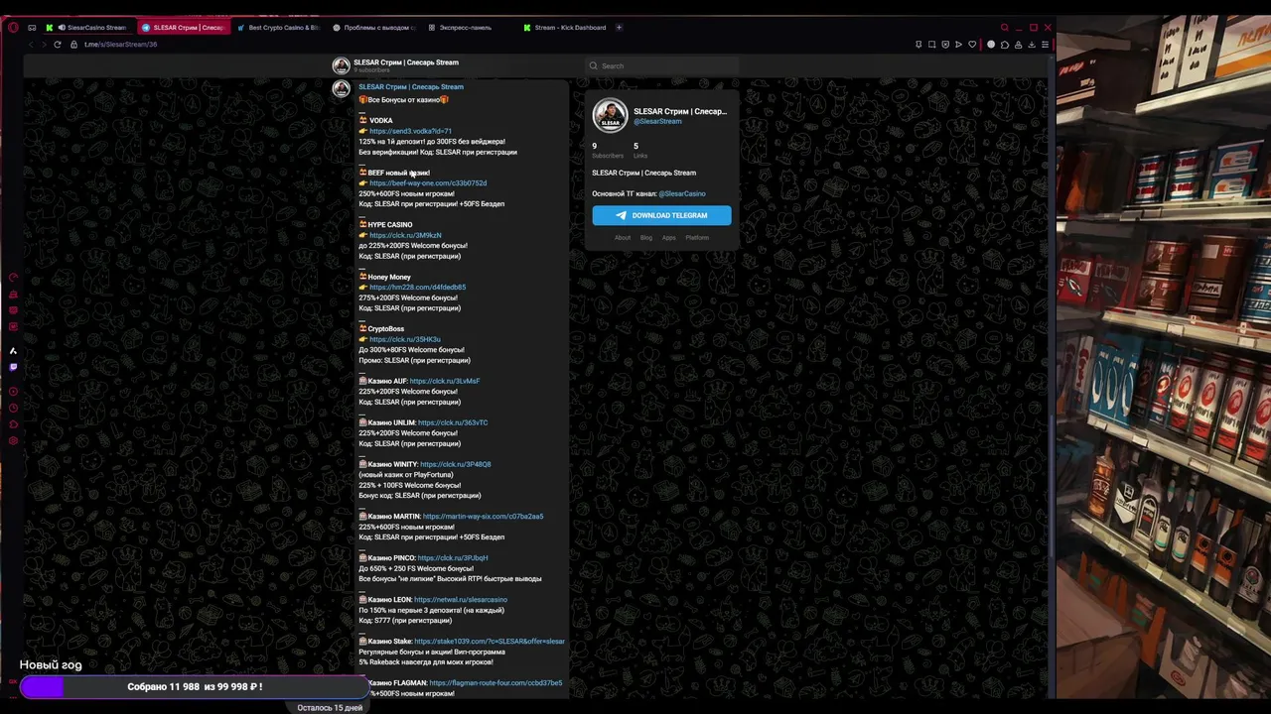This screenshot has height=714, width=1271.
Task: Open the Казино LEON netwal.ru link
Action: pyautogui.click(x=461, y=600)
